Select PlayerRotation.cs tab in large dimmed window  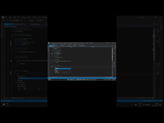(35, 24)
